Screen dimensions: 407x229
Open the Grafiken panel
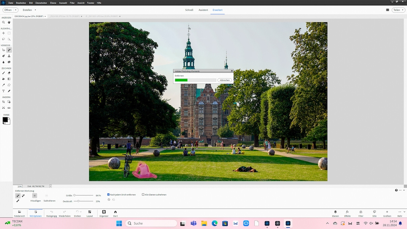[x=387, y=213]
